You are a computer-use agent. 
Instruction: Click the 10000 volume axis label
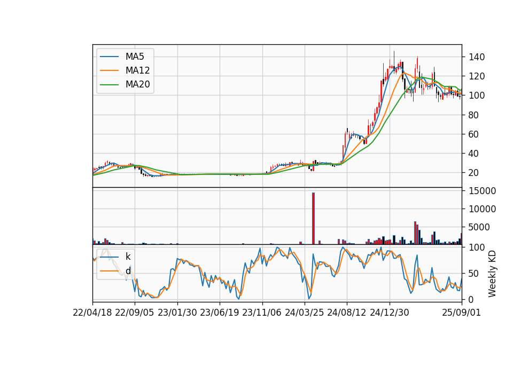[x=482, y=209]
